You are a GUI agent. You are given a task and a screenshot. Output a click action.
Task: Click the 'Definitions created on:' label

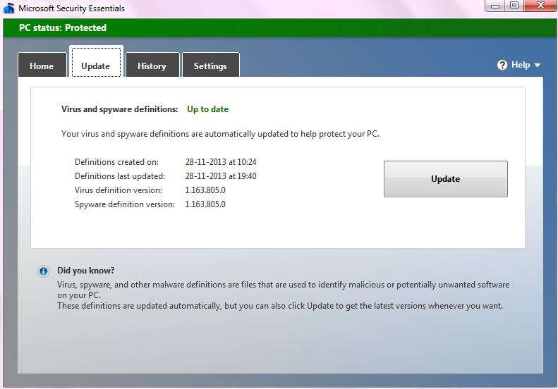click(116, 162)
